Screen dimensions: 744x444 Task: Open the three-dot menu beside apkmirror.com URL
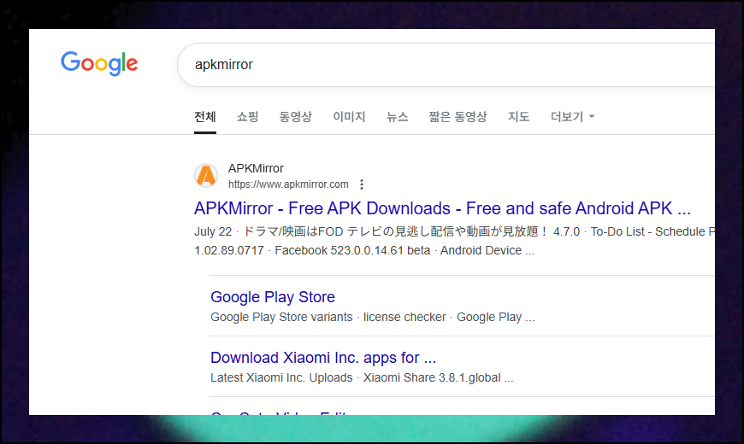(x=362, y=184)
